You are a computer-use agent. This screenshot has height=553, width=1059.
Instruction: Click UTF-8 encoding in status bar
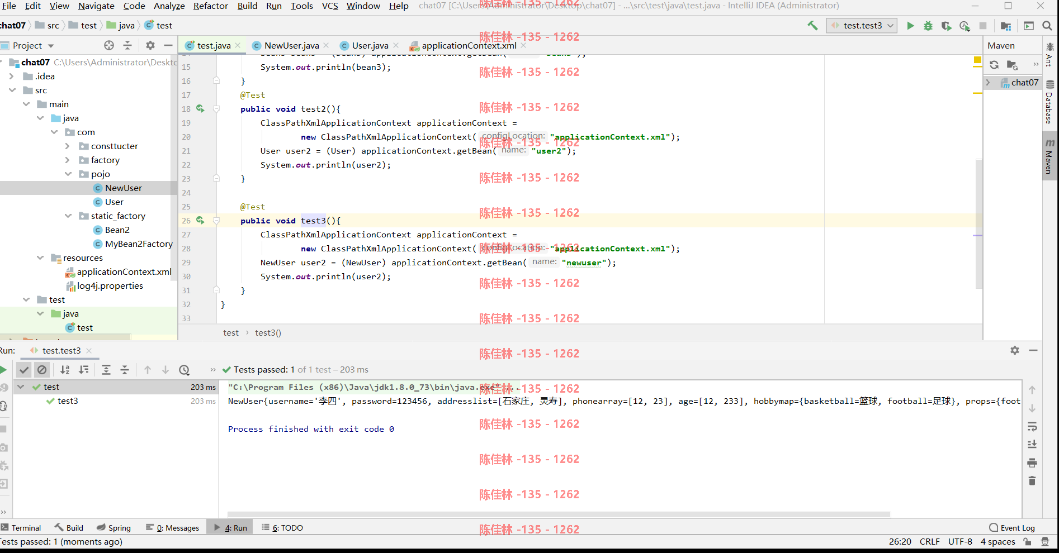point(960,542)
